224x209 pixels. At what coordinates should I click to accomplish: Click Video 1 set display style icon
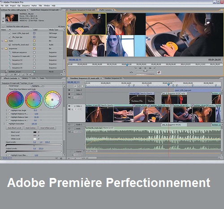(69, 109)
